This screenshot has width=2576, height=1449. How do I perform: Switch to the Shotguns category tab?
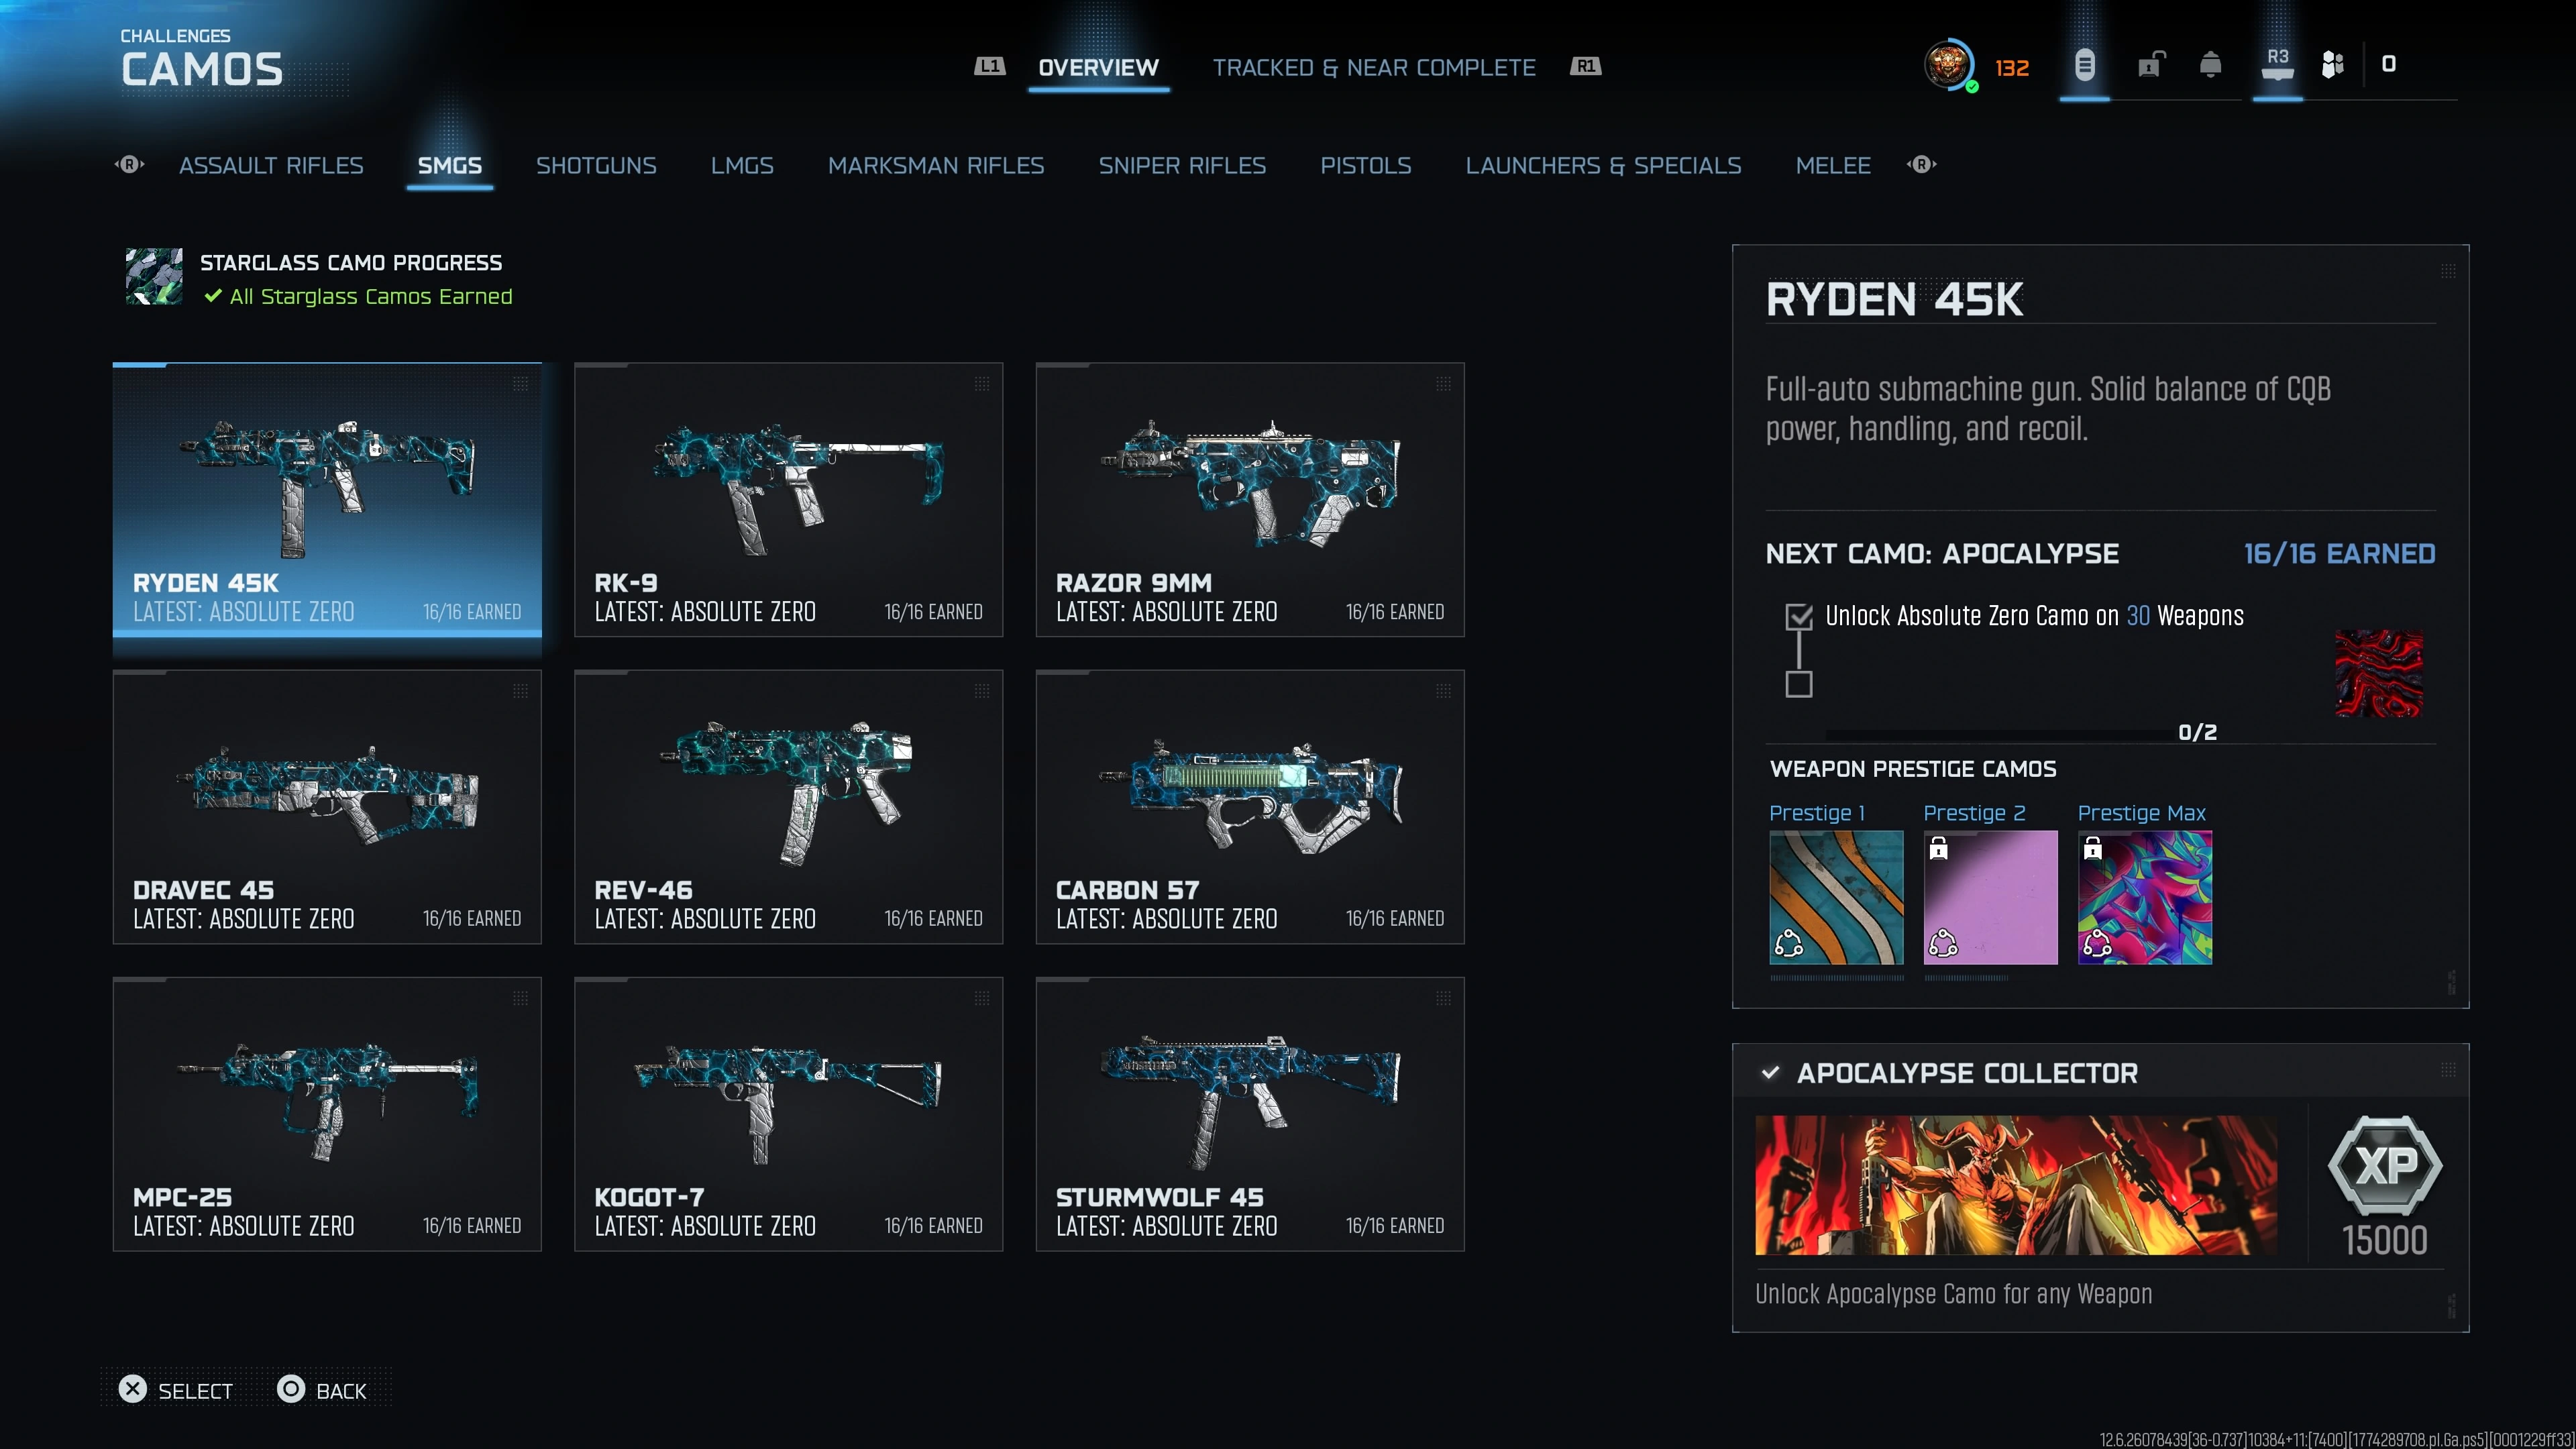pos(596,166)
